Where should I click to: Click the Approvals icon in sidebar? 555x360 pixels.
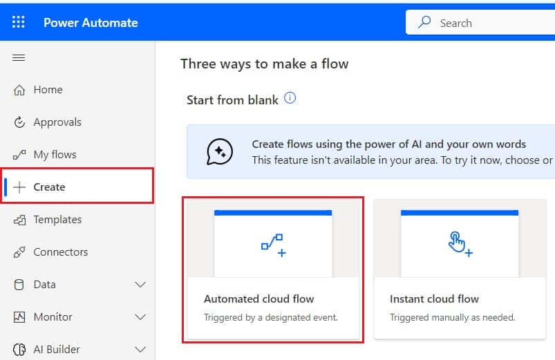pos(19,122)
